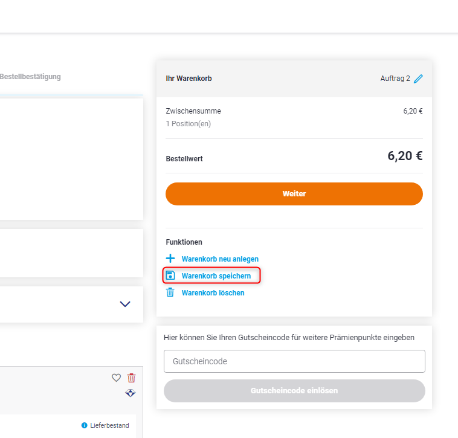This screenshot has width=458, height=438.
Task: Expand the collapsed section with the chevron
Action: tap(125, 304)
